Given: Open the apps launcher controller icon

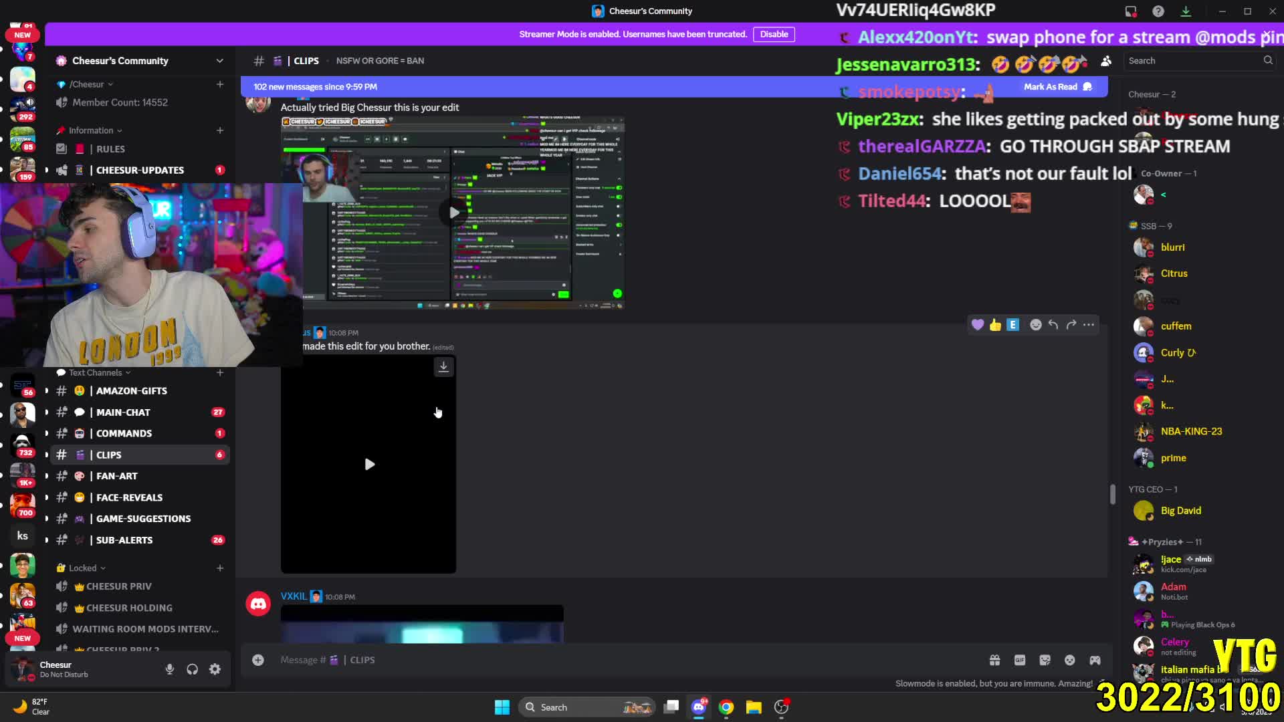Looking at the screenshot, I should (x=1095, y=660).
